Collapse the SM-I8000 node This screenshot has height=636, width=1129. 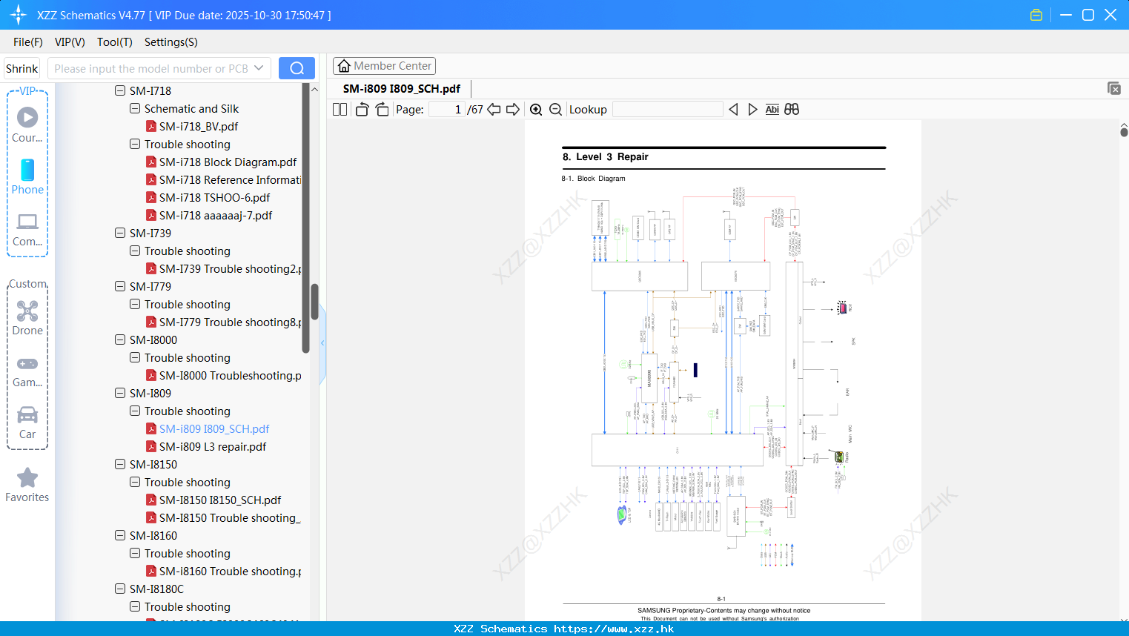[120, 339]
